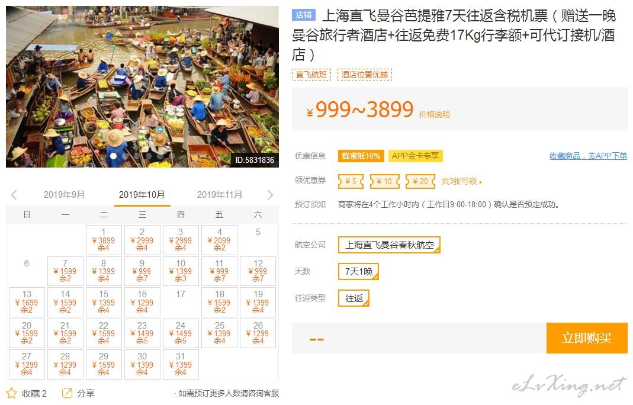Go to previous month with left arrow

[x=14, y=195]
